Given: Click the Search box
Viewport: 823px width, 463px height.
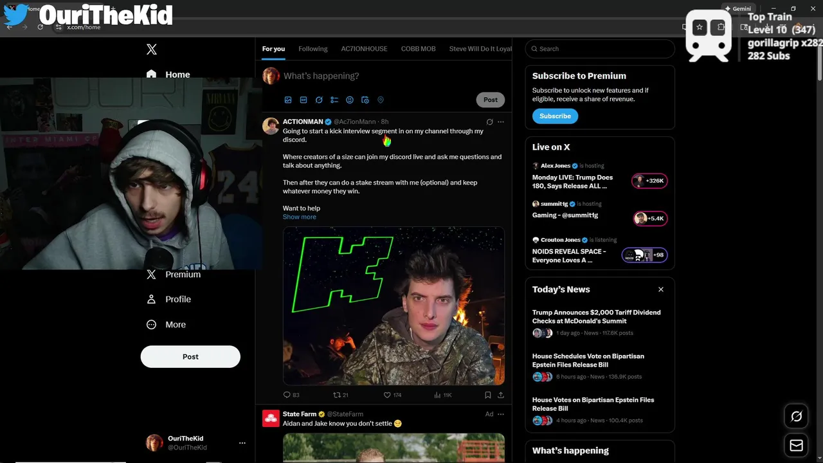Looking at the screenshot, I should pyautogui.click(x=600, y=49).
